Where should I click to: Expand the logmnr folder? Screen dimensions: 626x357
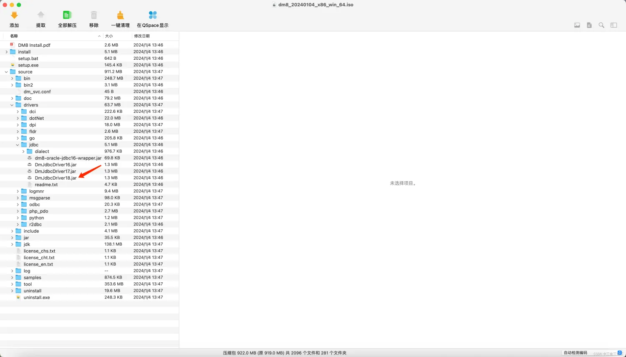[18, 191]
